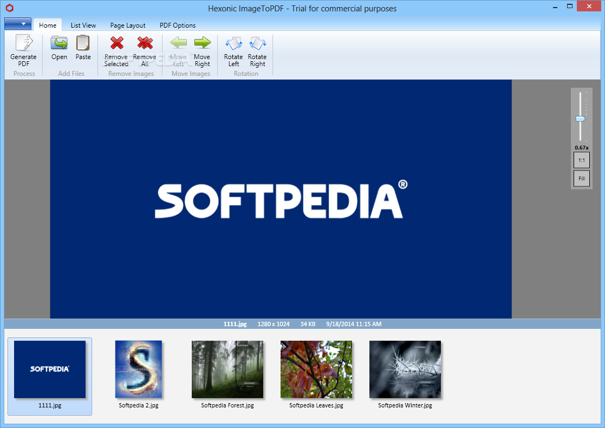Open the Page Layout tab
Screen dimensions: 605x428
pyautogui.click(x=128, y=25)
